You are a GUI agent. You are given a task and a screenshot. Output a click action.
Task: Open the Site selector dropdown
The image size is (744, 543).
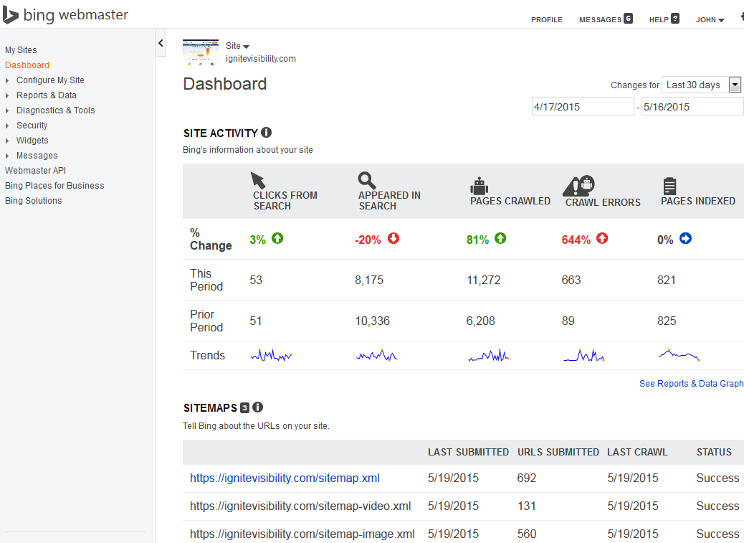238,46
